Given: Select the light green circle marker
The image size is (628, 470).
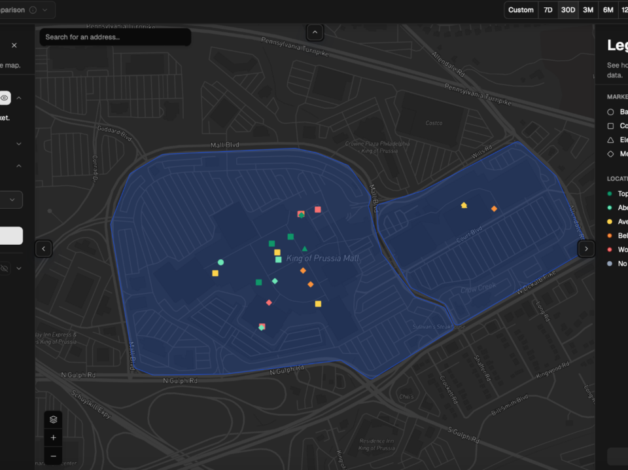Looking at the screenshot, I should (x=220, y=262).
